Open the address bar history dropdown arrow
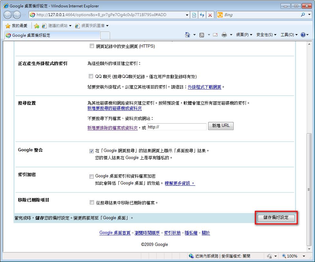 (187, 15)
